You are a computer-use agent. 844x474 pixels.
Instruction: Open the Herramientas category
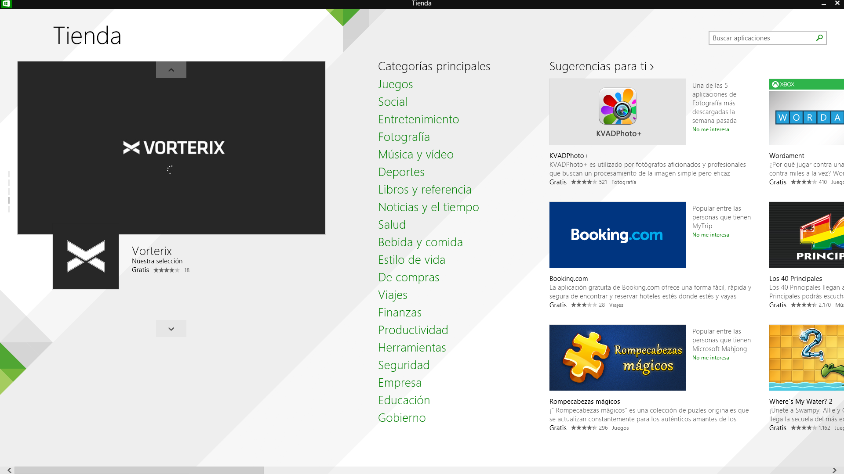click(412, 348)
